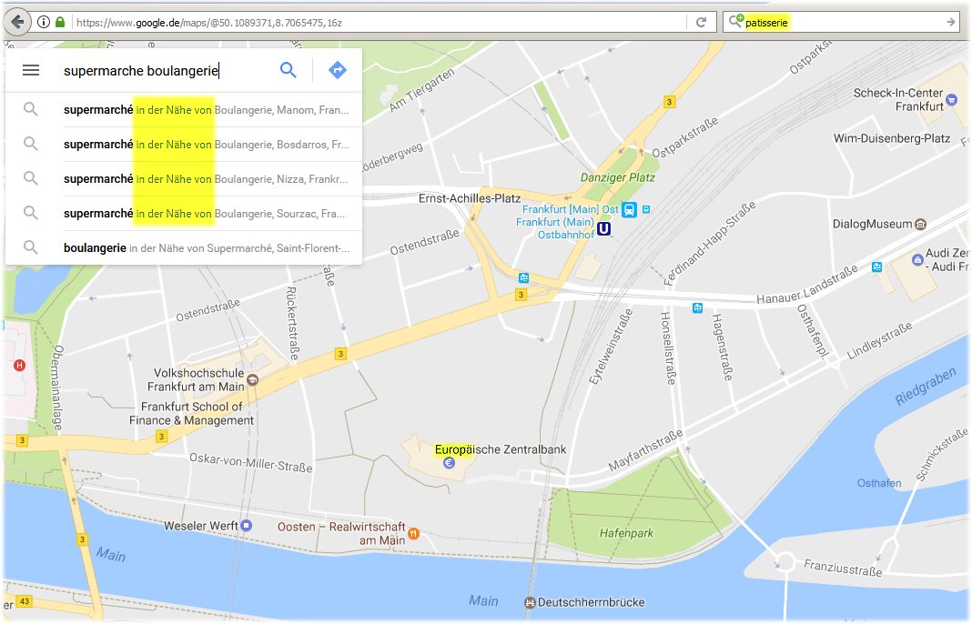Image resolution: width=972 pixels, height=624 pixels.
Task: Choose suggestion supermarché near Boulangerie, Manom
Action: click(184, 110)
